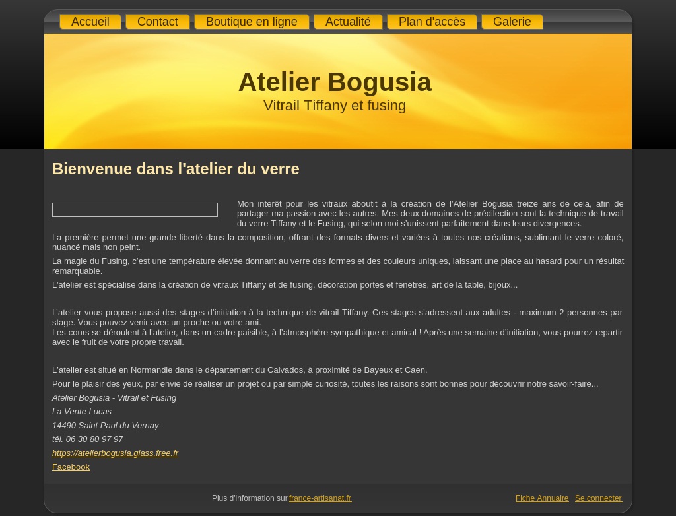Open the atelierbogusia.glass.free.fr link
Screen dimensions: 676x516
click(x=115, y=453)
